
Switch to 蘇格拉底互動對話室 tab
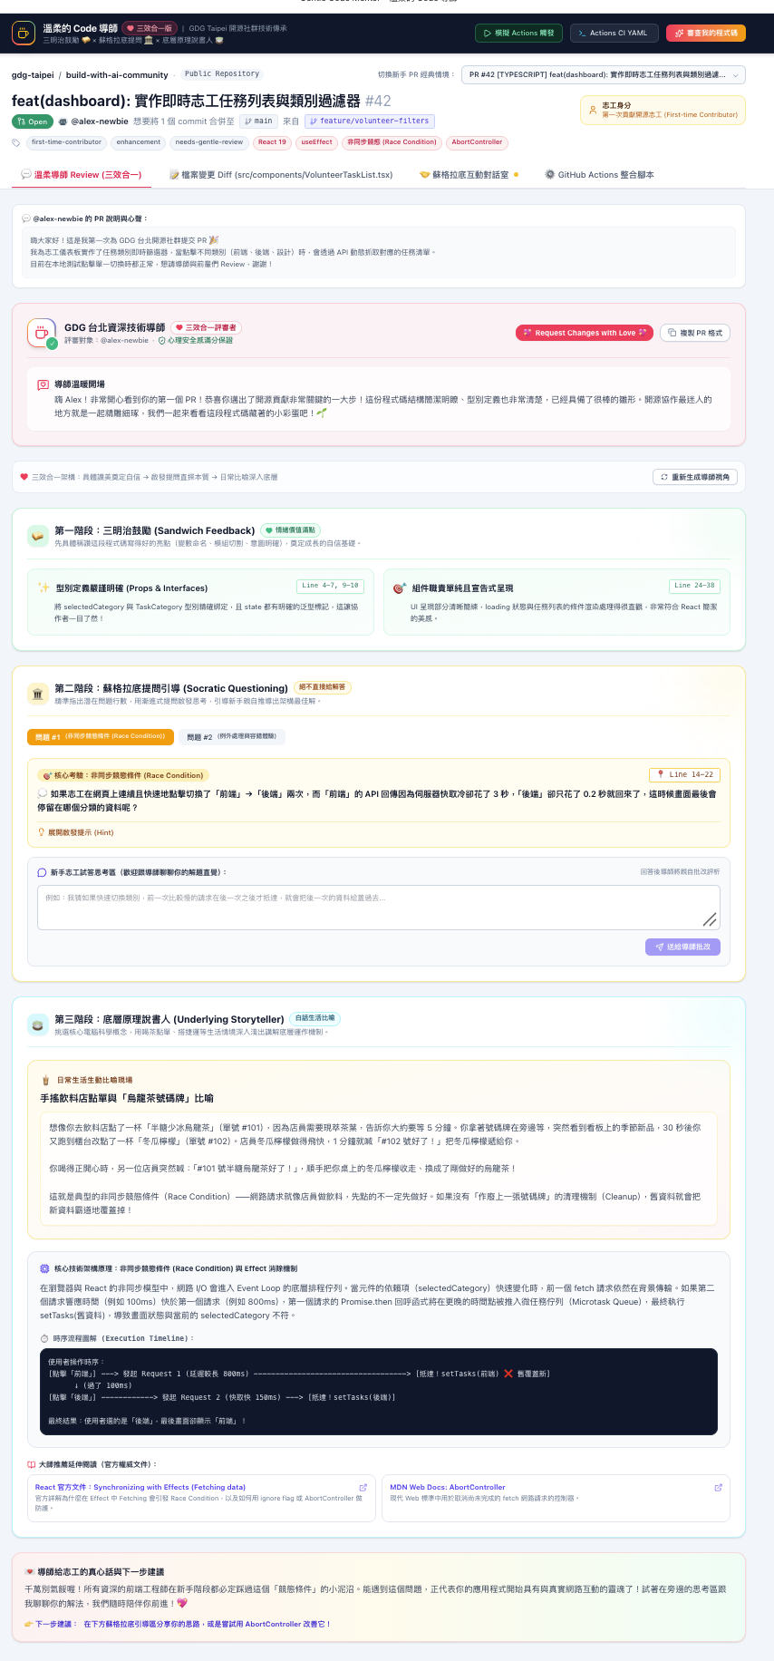coord(469,174)
